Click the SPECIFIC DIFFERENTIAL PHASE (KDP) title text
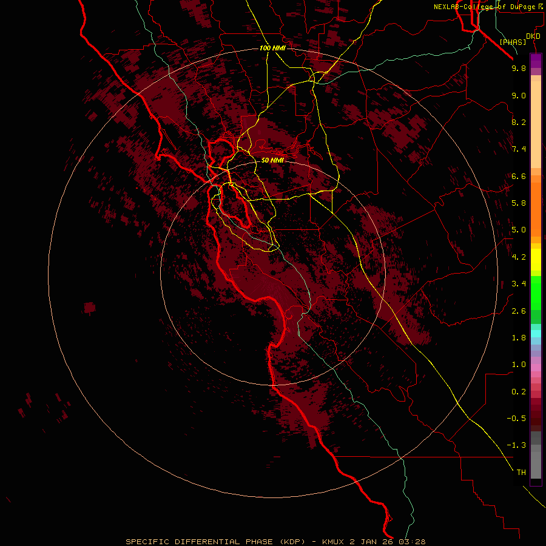The height and width of the screenshot is (546, 546). pyautogui.click(x=215, y=542)
